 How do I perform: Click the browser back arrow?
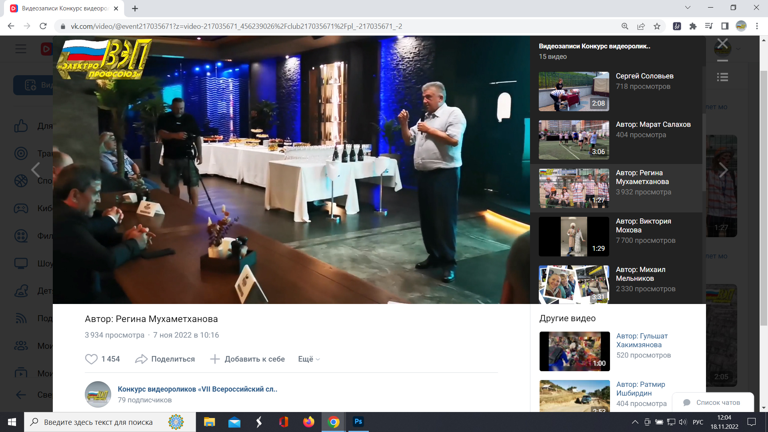click(11, 26)
